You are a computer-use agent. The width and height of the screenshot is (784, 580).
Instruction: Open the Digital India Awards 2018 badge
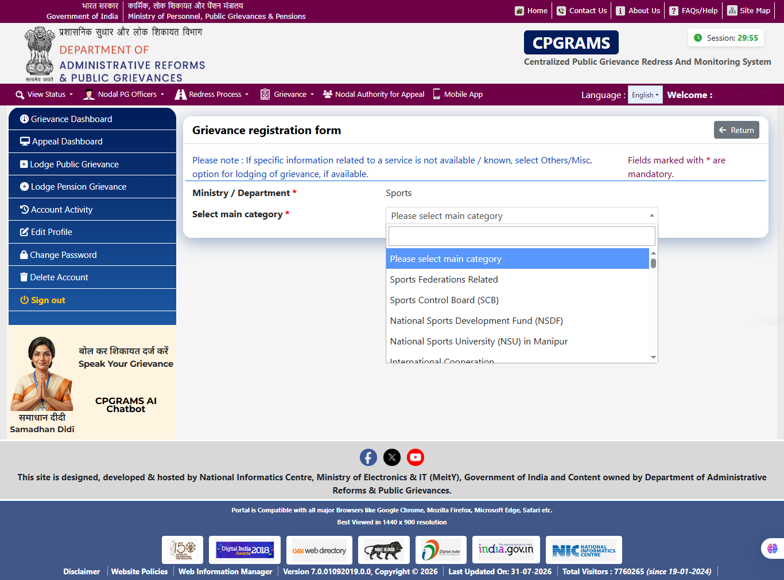pyautogui.click(x=244, y=550)
